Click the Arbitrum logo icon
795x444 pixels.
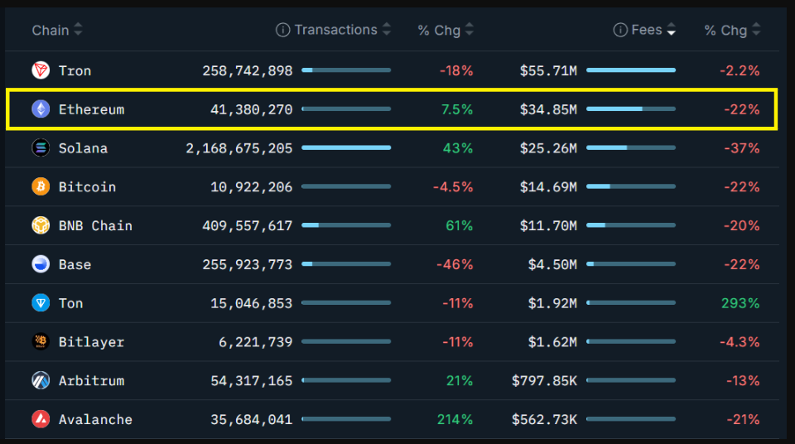click(41, 380)
